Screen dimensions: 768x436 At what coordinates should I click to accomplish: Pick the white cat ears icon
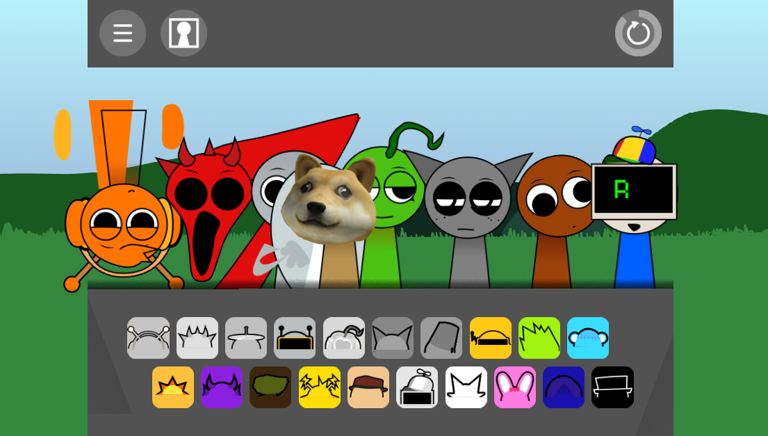[x=466, y=387]
